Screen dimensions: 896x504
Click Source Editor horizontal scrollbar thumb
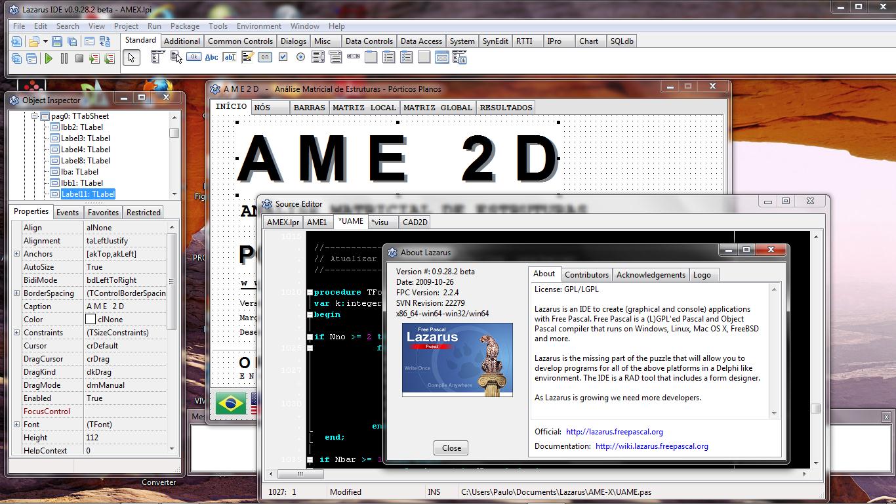coord(300,474)
